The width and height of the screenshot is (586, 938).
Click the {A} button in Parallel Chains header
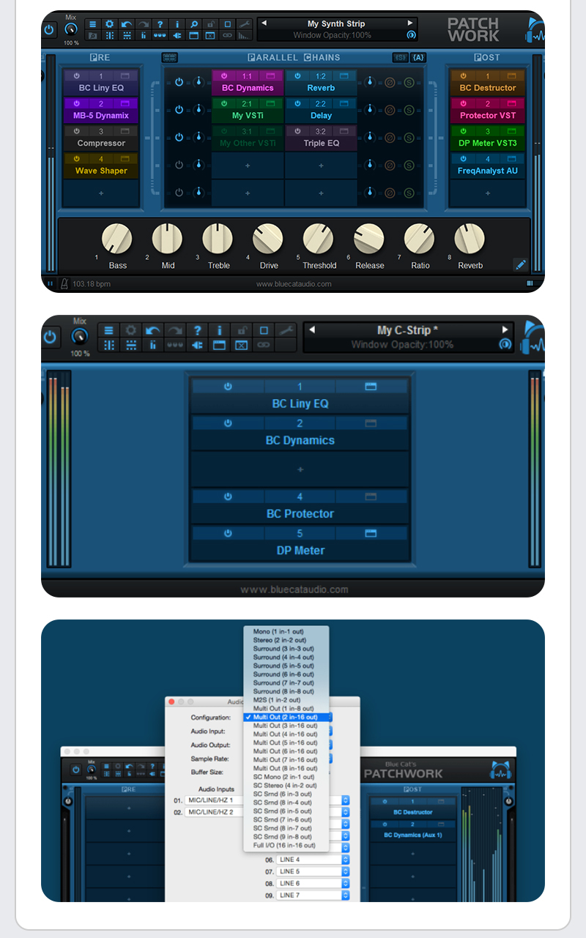[419, 57]
